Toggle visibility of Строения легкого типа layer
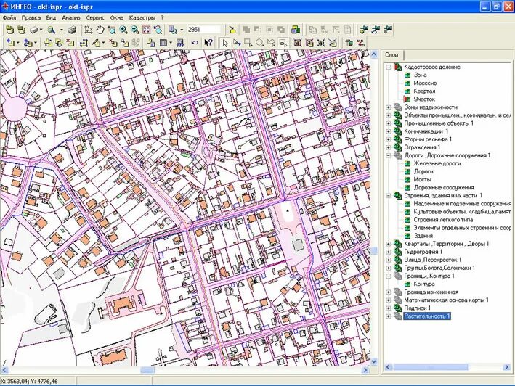Image resolution: width=515 pixels, height=386 pixels. [407, 220]
